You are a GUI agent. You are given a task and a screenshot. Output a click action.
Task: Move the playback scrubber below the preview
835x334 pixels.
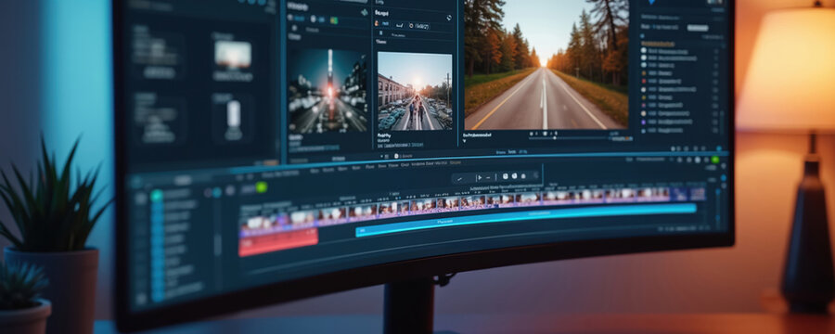[555, 137]
